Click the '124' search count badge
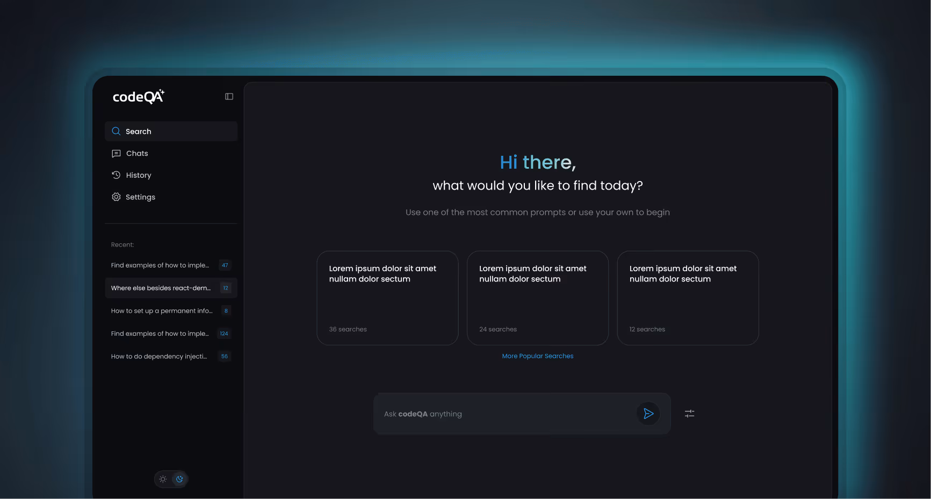Image resolution: width=931 pixels, height=499 pixels. point(224,333)
